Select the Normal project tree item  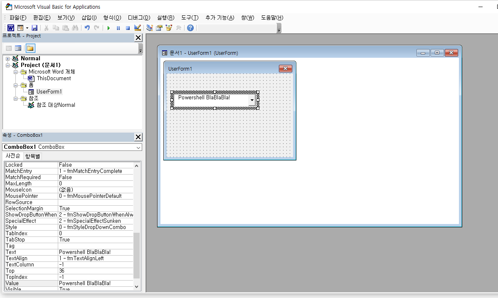pyautogui.click(x=30, y=59)
